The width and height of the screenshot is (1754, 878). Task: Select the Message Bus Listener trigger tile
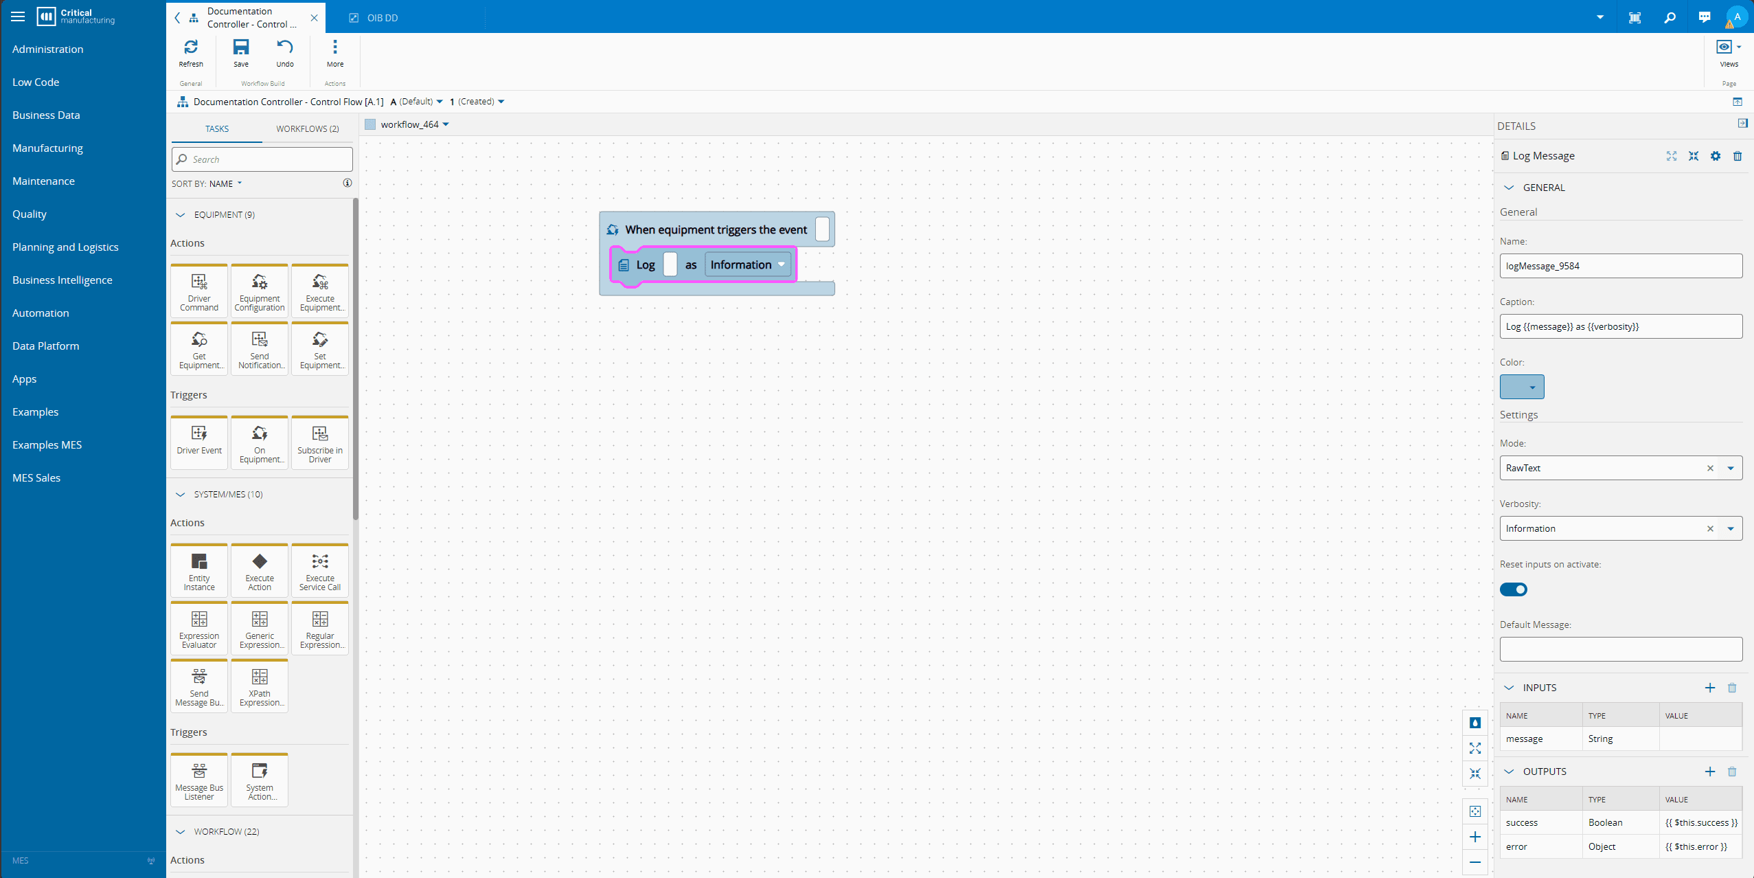click(x=199, y=780)
